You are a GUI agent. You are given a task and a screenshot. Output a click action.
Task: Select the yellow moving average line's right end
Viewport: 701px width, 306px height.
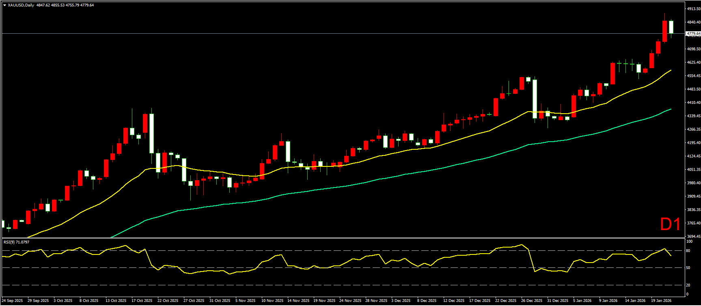coord(670,71)
